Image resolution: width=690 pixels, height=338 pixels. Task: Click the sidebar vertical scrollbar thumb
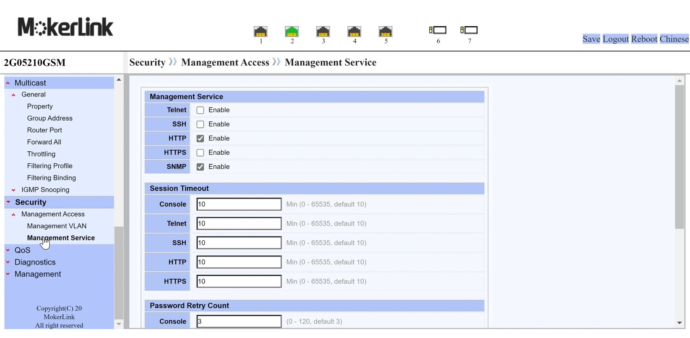pos(119,273)
